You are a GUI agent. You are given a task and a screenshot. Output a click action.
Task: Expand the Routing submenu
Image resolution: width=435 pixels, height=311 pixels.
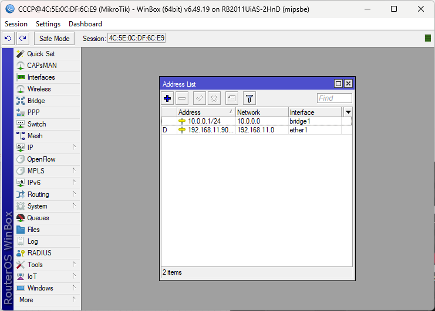(47, 194)
